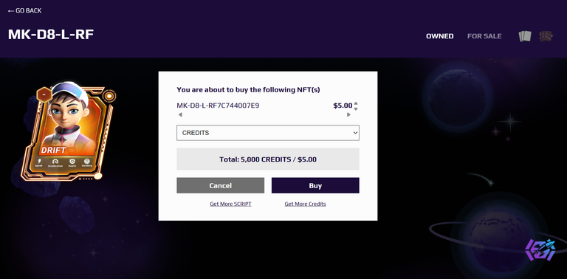Decrease price with the down stepper arrow
The image size is (567, 279).
pyautogui.click(x=356, y=108)
